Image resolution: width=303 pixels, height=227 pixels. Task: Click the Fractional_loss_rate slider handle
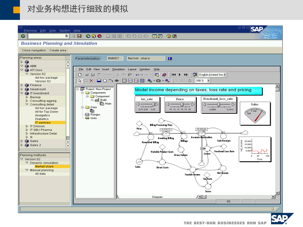point(218,104)
